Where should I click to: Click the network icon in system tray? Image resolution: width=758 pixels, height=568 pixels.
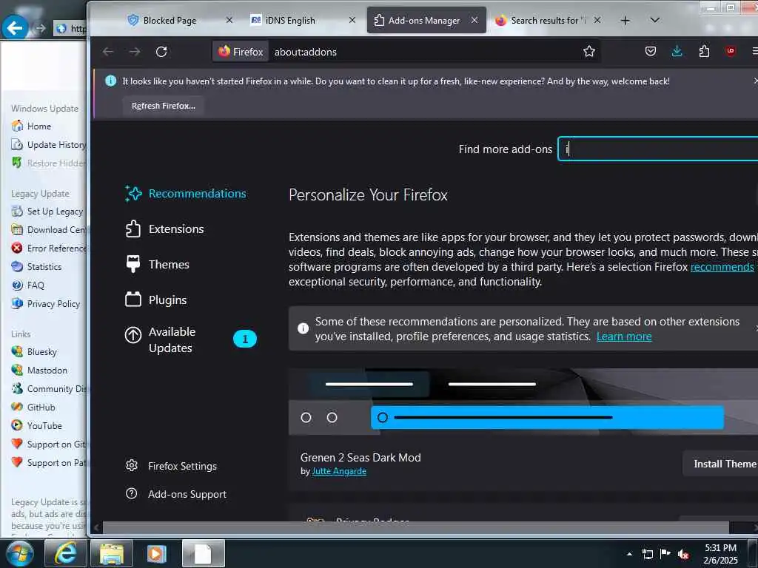point(647,554)
